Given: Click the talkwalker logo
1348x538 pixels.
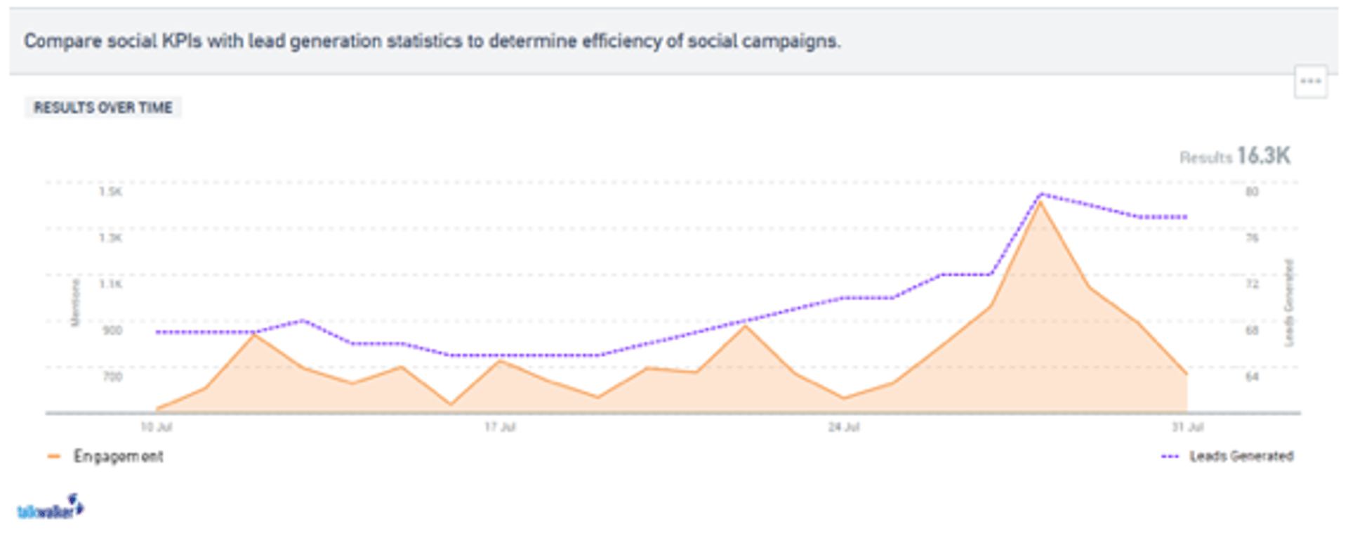Looking at the screenshot, I should (x=50, y=508).
